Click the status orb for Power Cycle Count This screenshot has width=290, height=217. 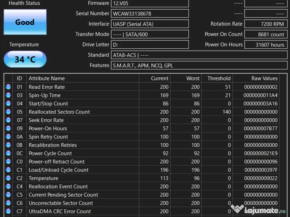8,153
